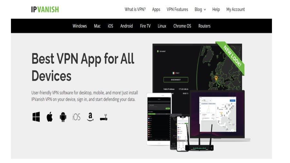The image size is (290, 163).
Task: Open the What is VPN? page
Action: [x=135, y=9]
